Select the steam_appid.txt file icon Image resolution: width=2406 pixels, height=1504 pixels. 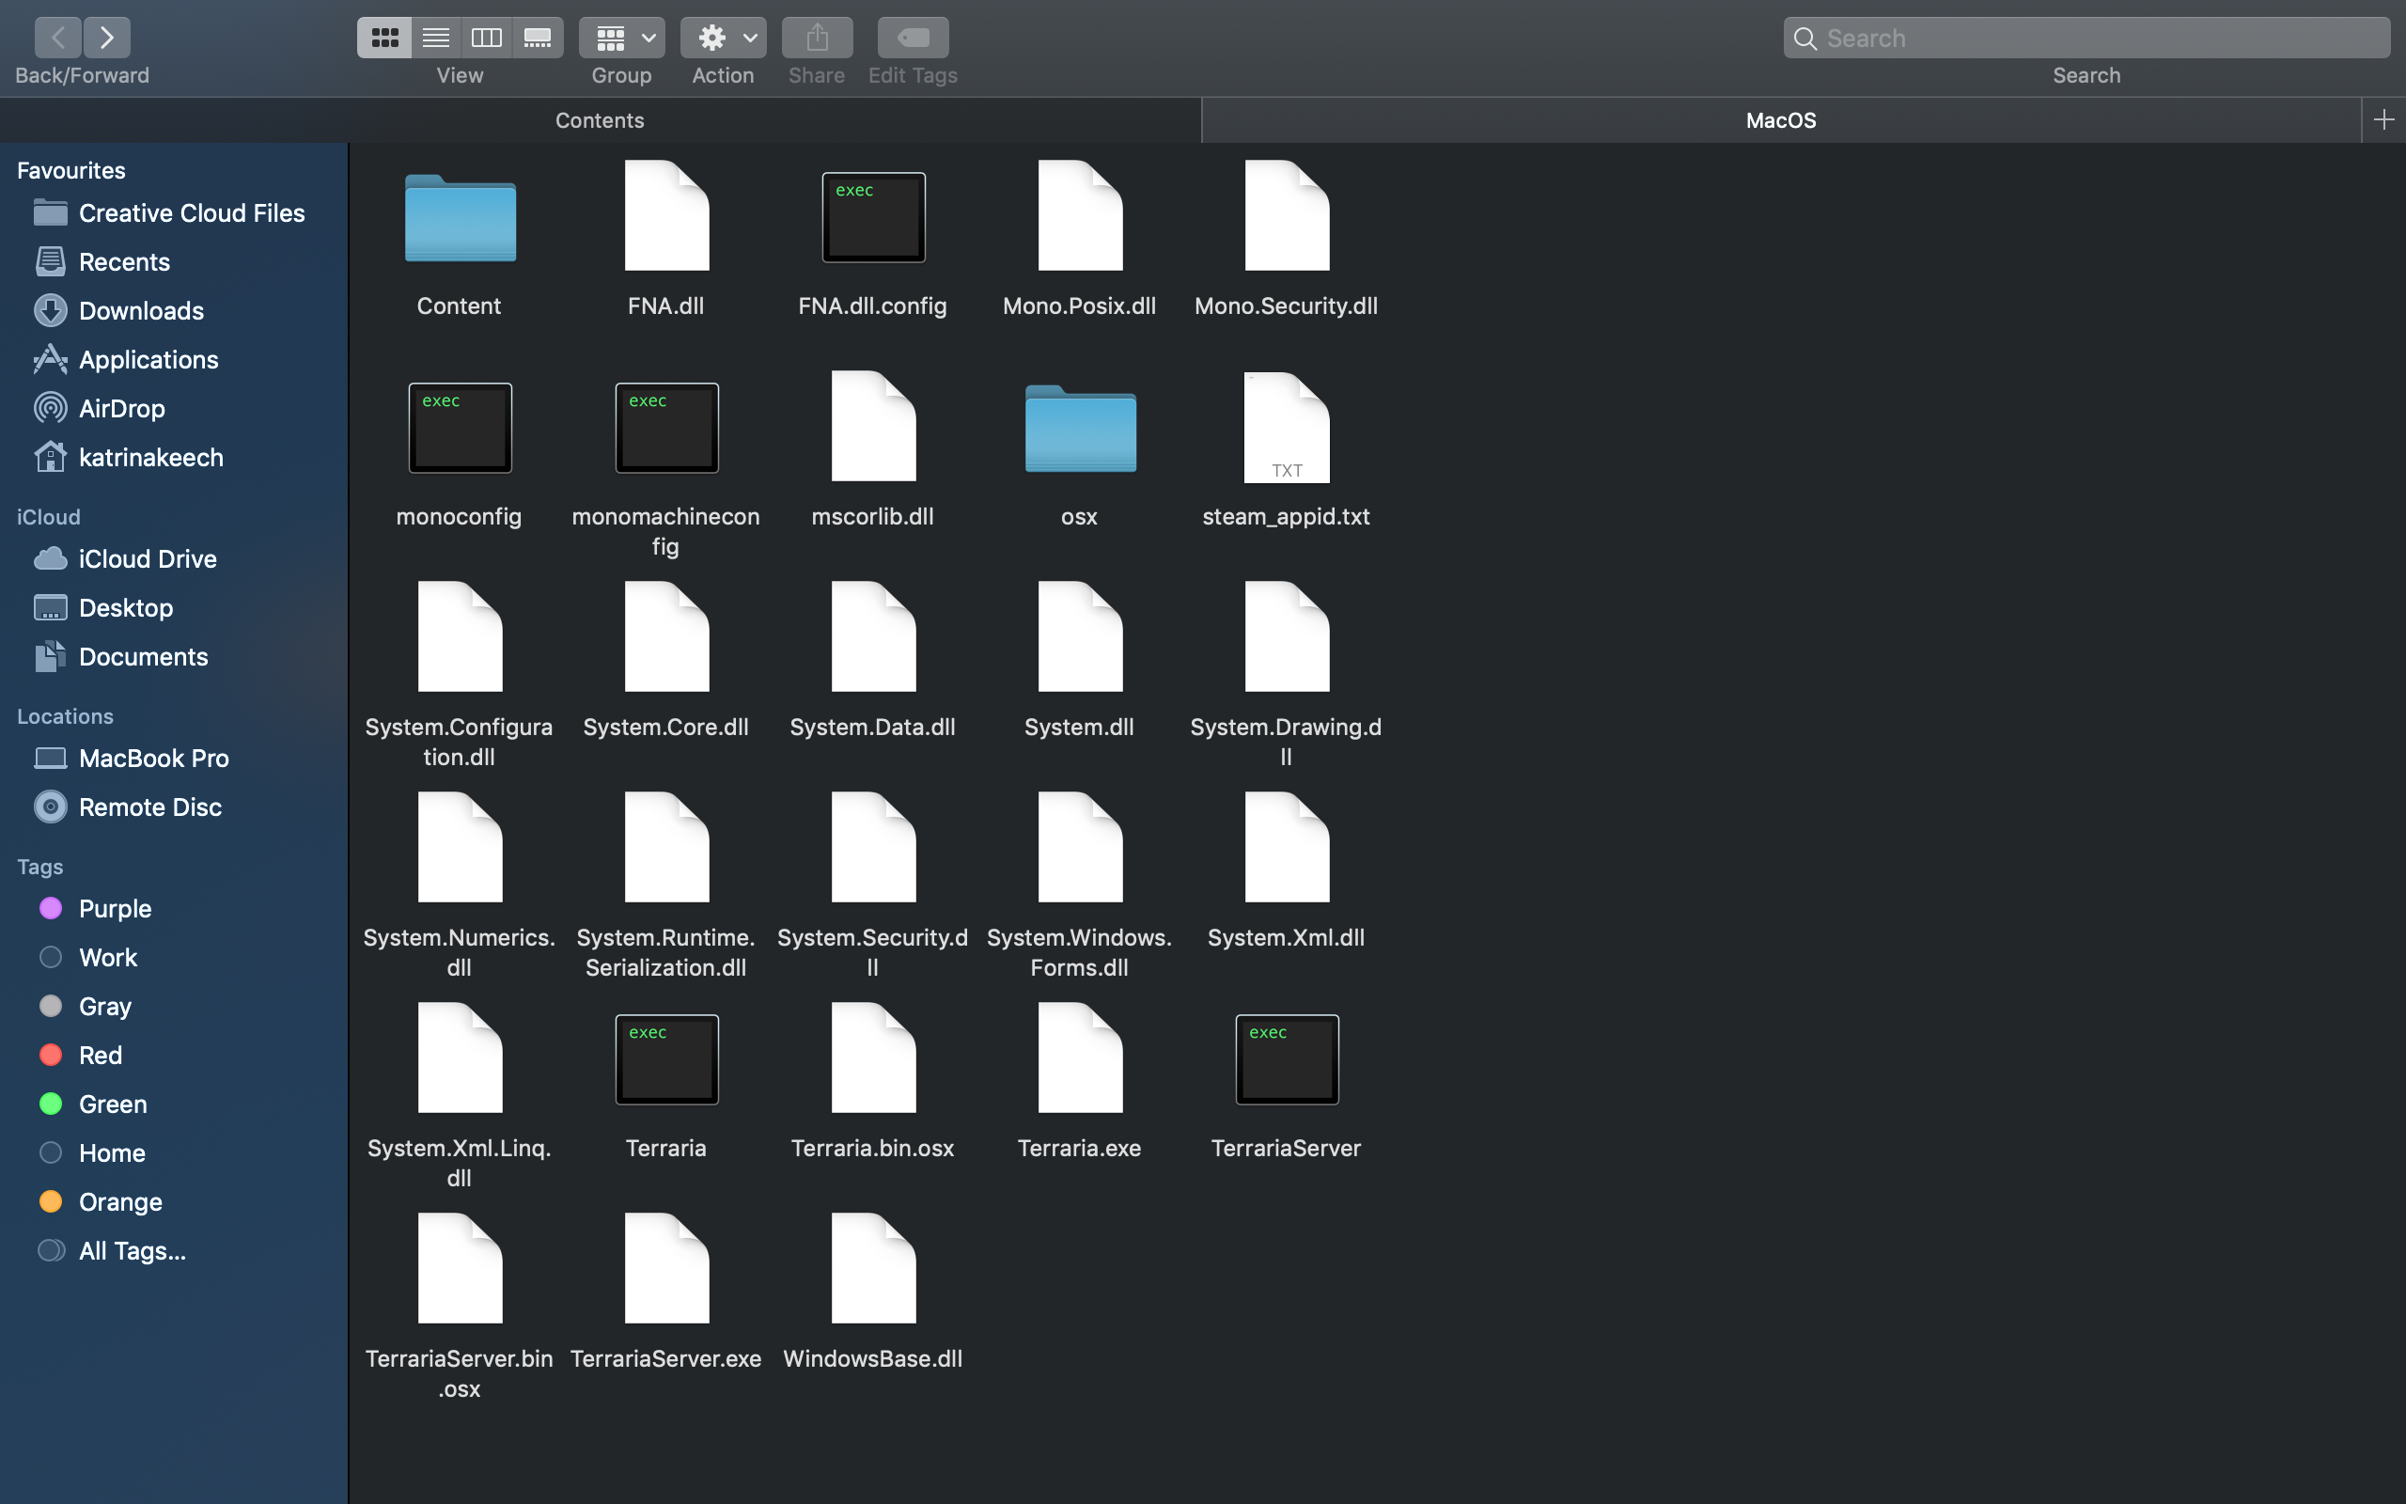pyautogui.click(x=1287, y=428)
